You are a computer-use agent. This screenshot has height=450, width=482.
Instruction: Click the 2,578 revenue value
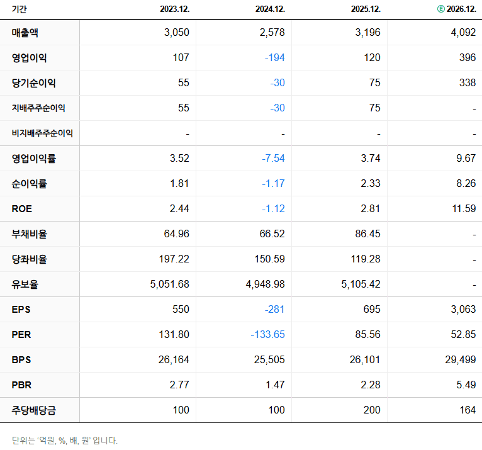pyautogui.click(x=272, y=32)
